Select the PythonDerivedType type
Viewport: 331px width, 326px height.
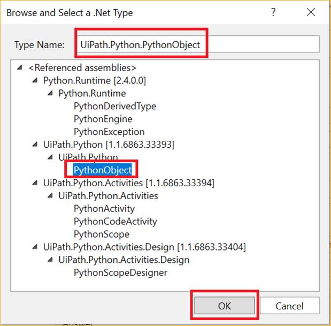coord(115,106)
